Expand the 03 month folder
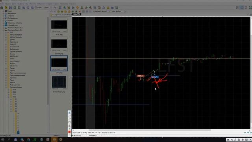252x142 pixels. tap(11, 104)
